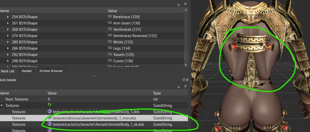The image size is (310, 132).
Task: Expand the 274 BSTriShape block
Action: (x=8, y=36)
